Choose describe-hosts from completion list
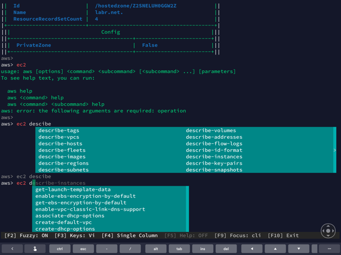341x255 pixels. (60, 144)
